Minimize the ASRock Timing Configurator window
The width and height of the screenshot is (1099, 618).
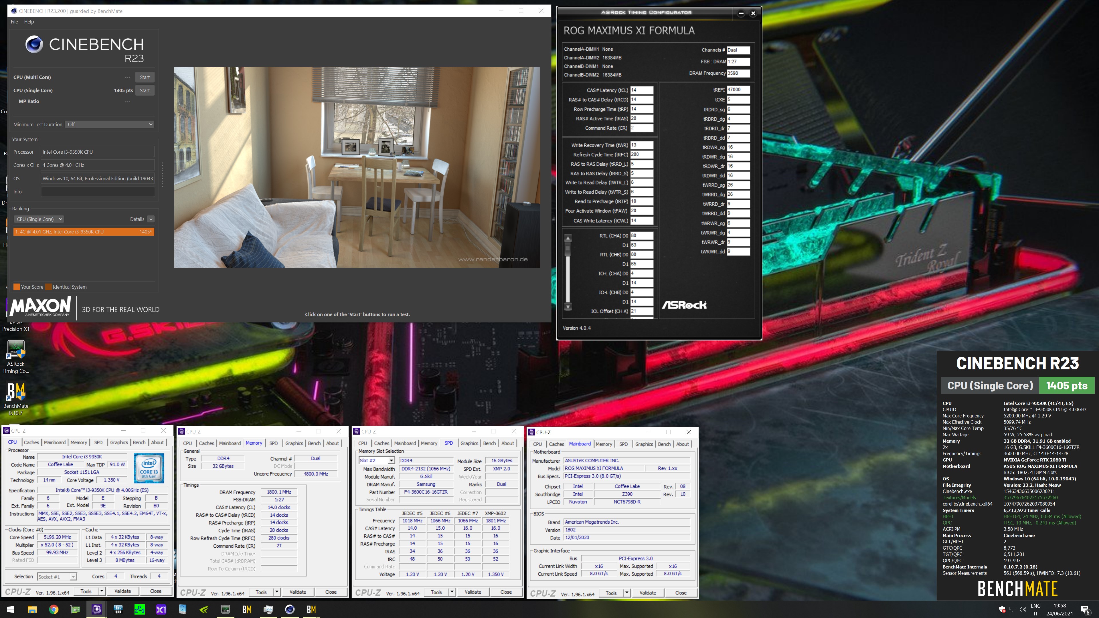[x=741, y=13]
